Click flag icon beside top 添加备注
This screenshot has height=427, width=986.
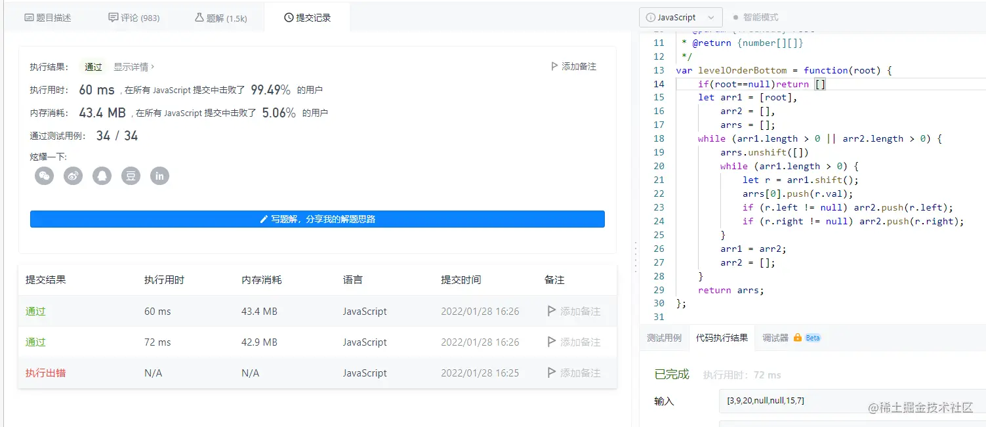[x=554, y=66]
